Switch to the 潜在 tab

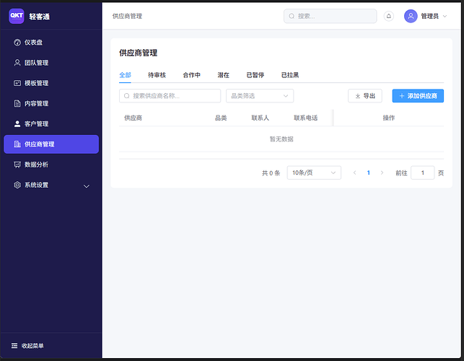point(223,75)
